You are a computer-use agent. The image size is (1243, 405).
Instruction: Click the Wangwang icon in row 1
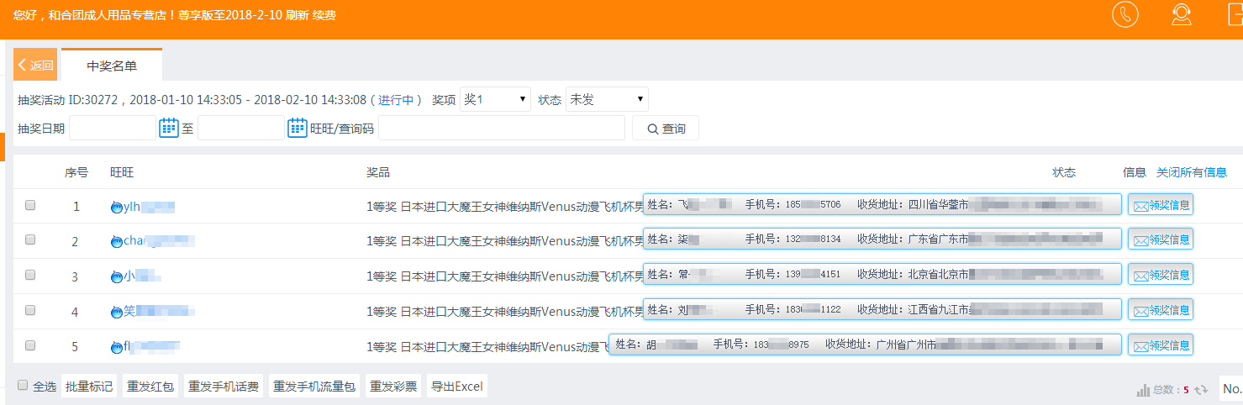pos(116,207)
